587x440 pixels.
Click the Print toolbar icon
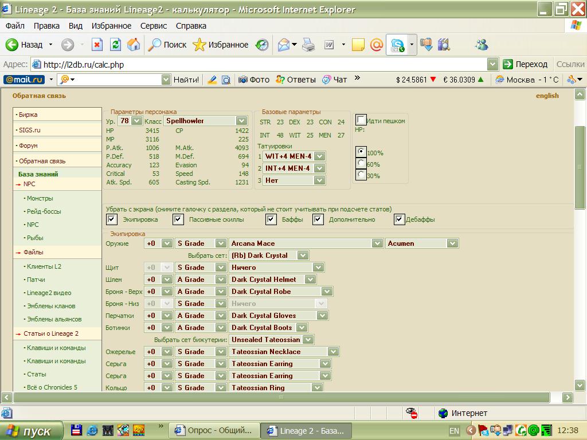308,45
